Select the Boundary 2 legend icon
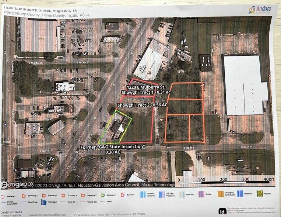Viewport: 281px width, 217px height. tap(83, 195)
